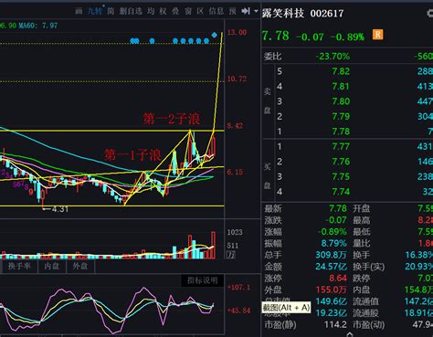The width and height of the screenshot is (433, 337).
Task: Click the skip-to-end arrow icon in the chart toolbar
Action: [x=246, y=11]
